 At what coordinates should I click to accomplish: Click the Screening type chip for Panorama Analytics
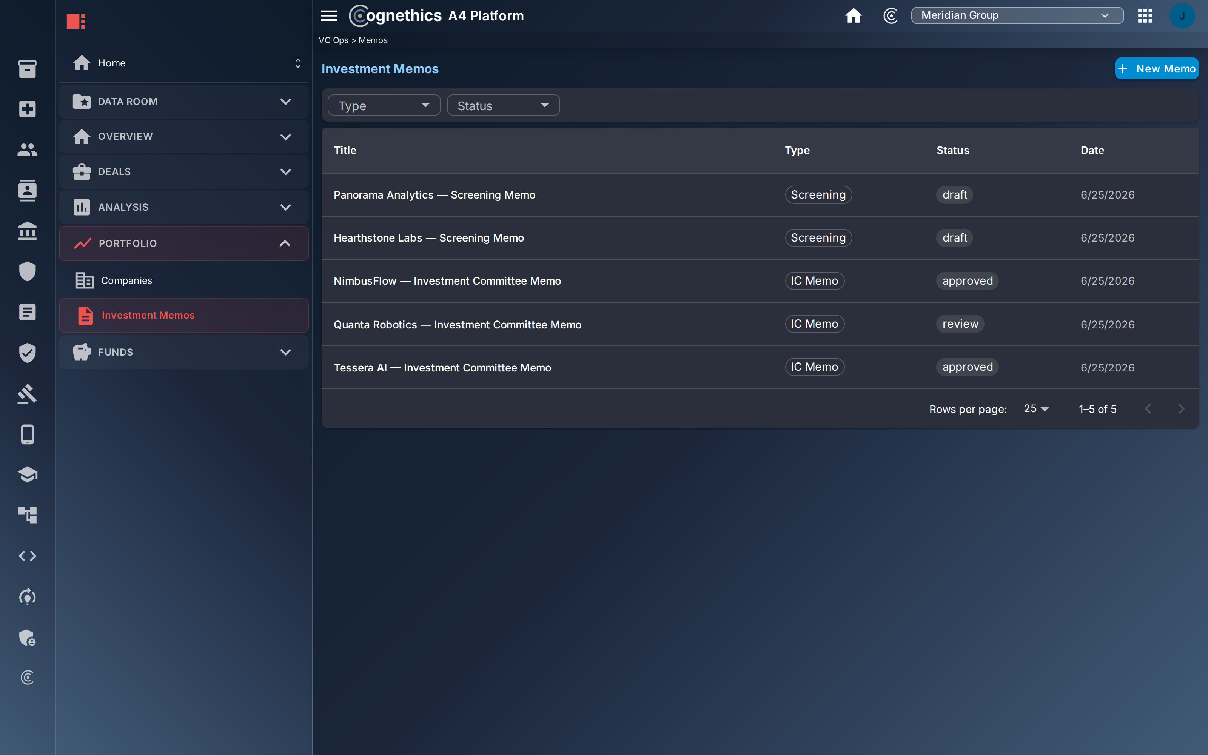coord(818,195)
